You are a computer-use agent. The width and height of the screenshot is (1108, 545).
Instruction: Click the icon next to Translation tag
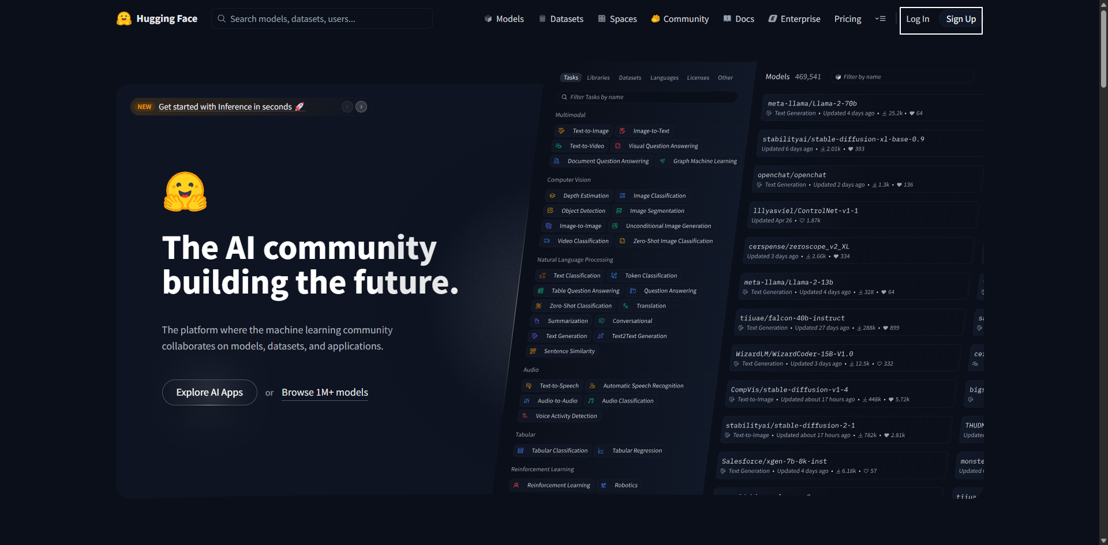626,306
